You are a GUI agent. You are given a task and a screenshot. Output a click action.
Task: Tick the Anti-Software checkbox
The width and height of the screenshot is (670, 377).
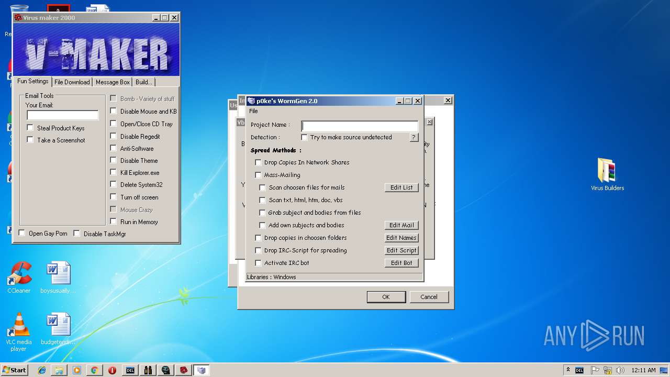tap(113, 148)
